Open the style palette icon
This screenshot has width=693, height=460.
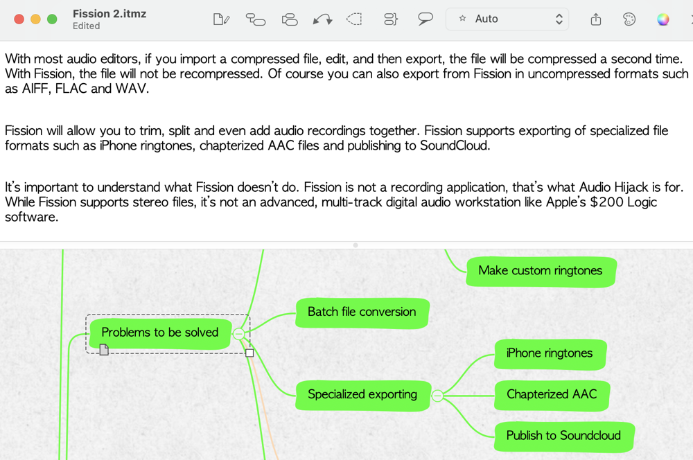coord(629,19)
